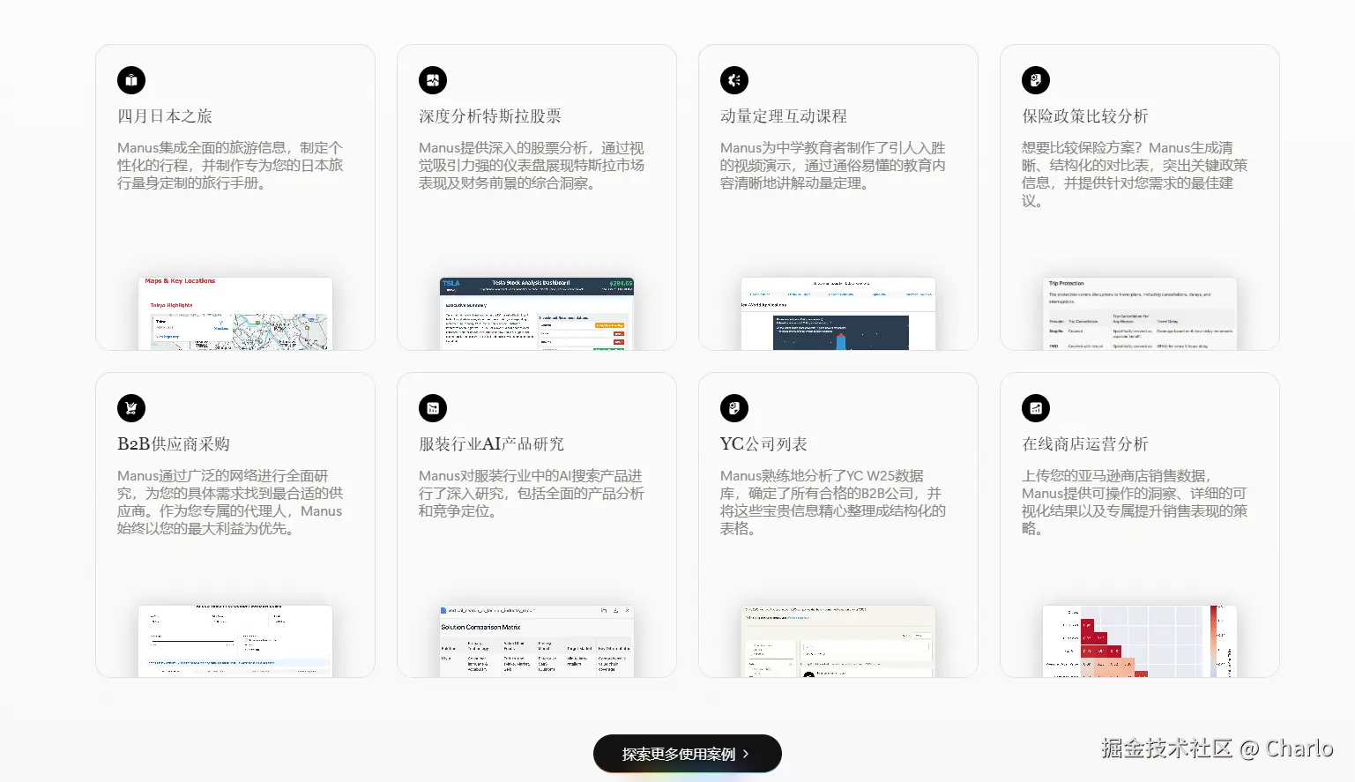Open the 深度分析特斯拉股票 title
Viewport: 1355px width, 782px height.
coord(490,116)
